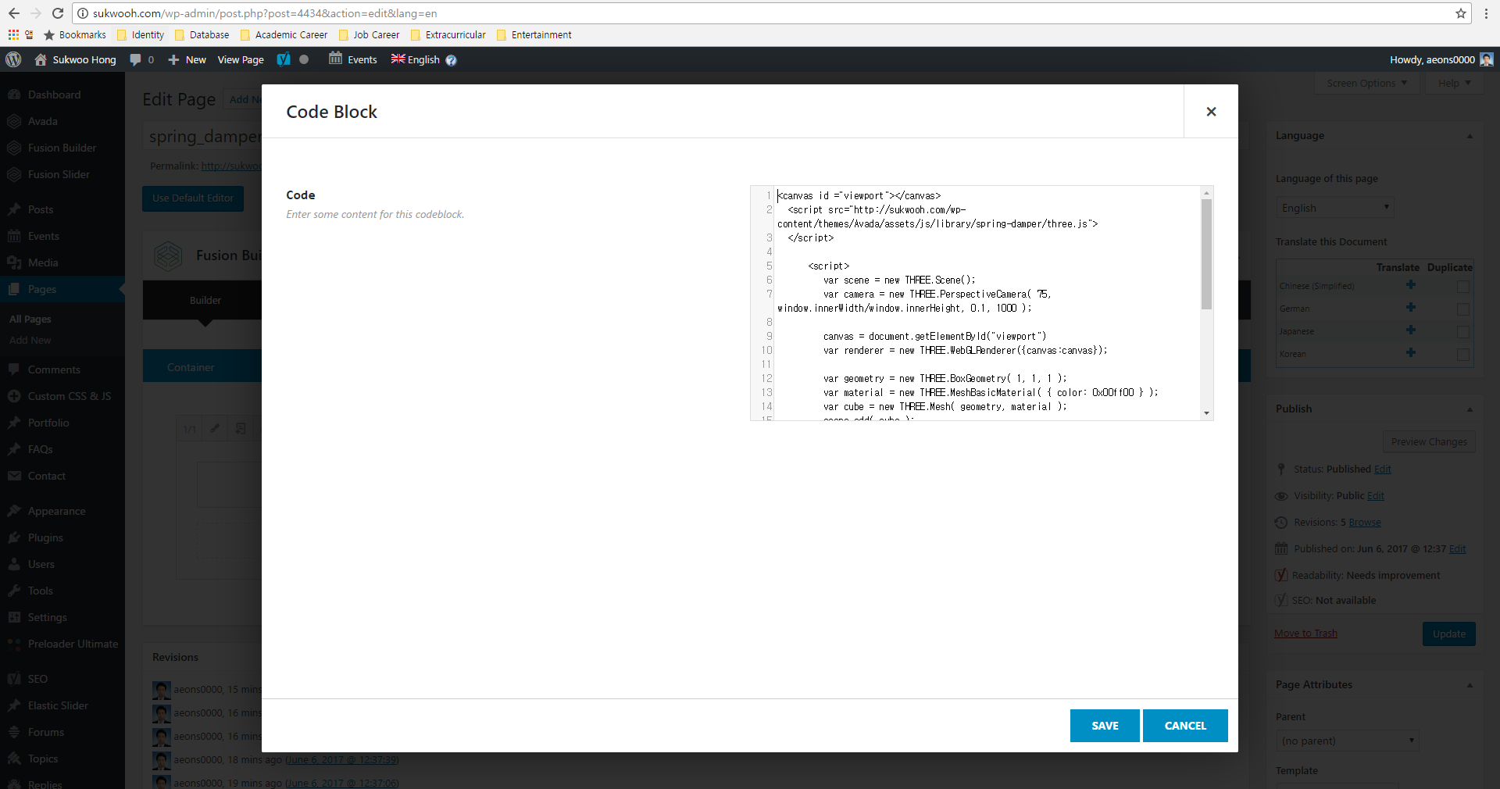The height and width of the screenshot is (789, 1500).
Task: Go back with the browser back arrow
Action: pos(14,13)
